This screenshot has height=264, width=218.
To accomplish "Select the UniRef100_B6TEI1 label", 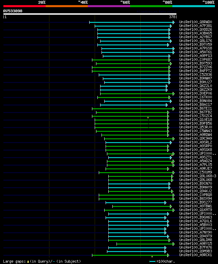I will [196, 108].
